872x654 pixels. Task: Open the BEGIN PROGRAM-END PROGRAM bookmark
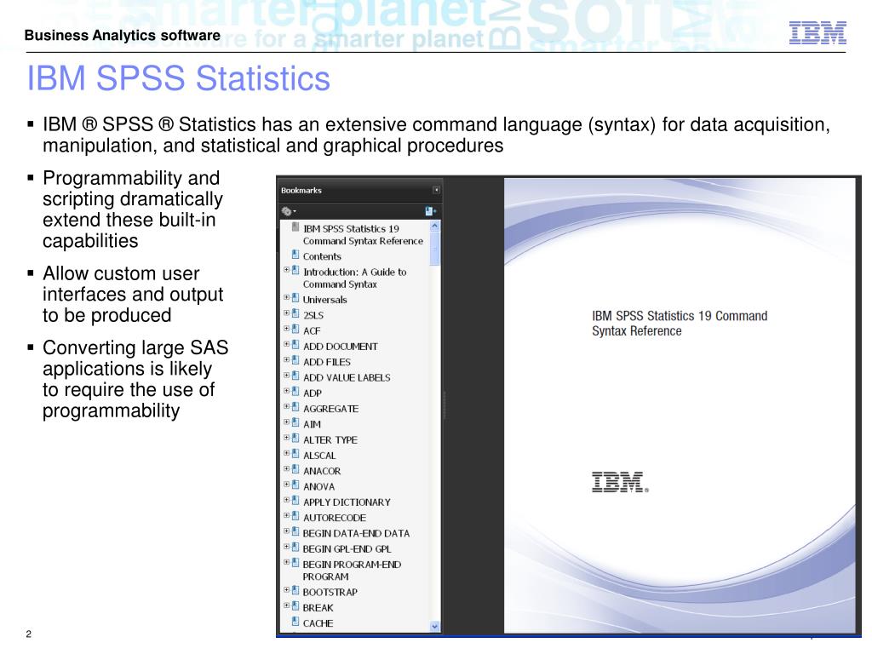click(352, 571)
